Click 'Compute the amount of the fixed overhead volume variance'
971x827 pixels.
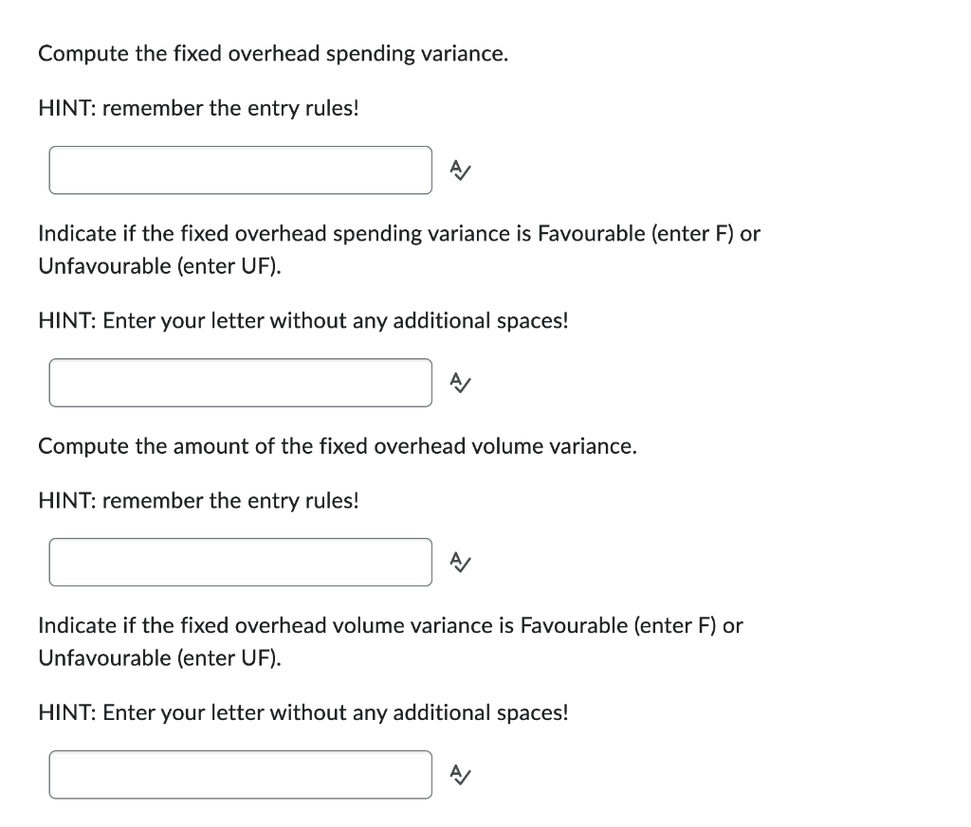click(338, 446)
